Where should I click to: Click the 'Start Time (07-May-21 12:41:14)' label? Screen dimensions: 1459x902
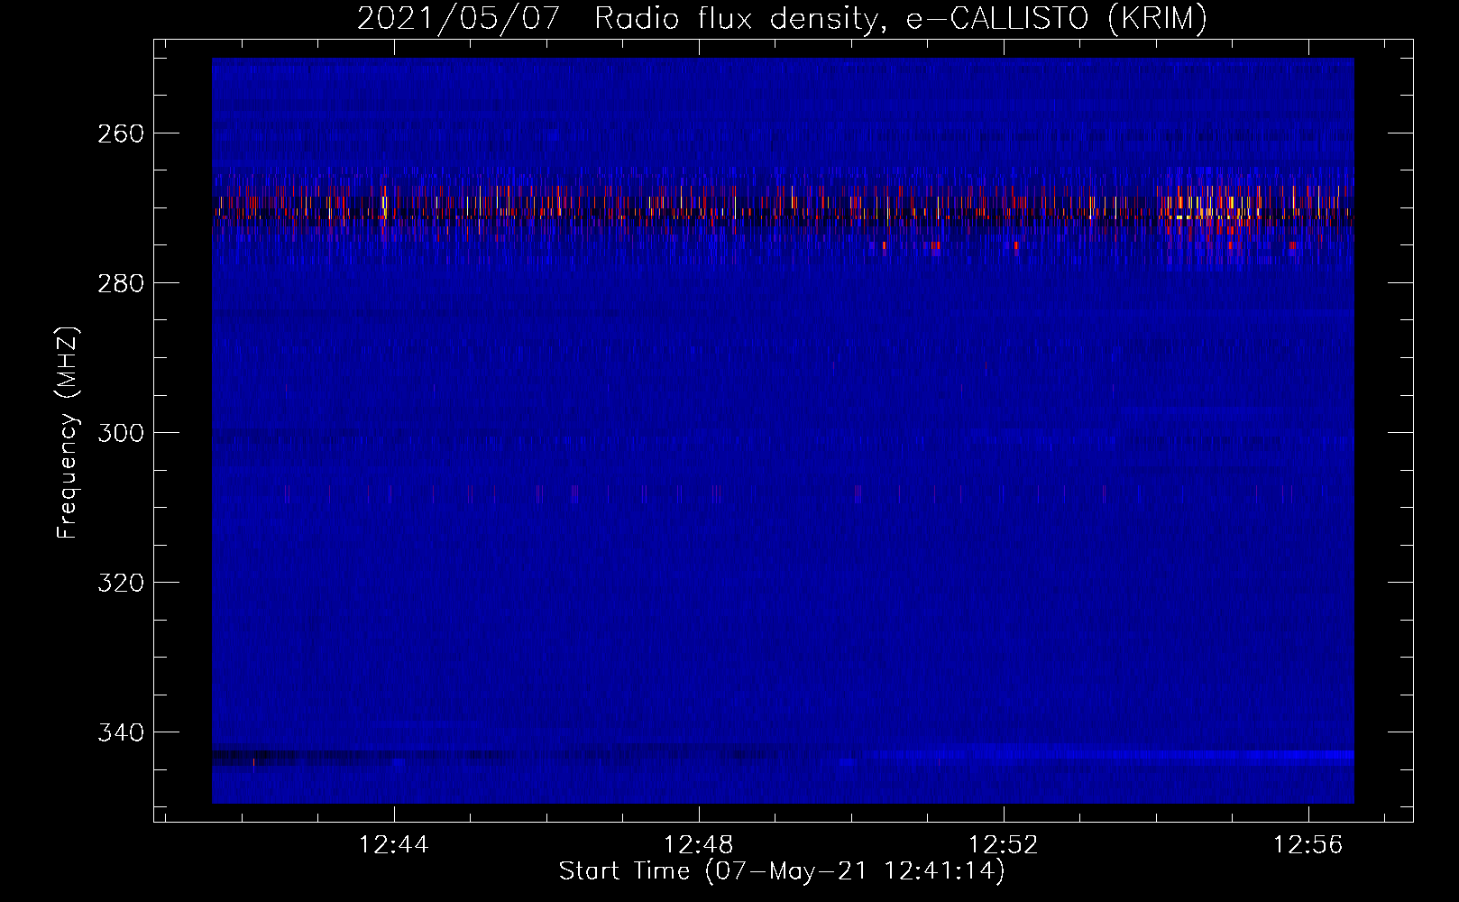pos(782,871)
